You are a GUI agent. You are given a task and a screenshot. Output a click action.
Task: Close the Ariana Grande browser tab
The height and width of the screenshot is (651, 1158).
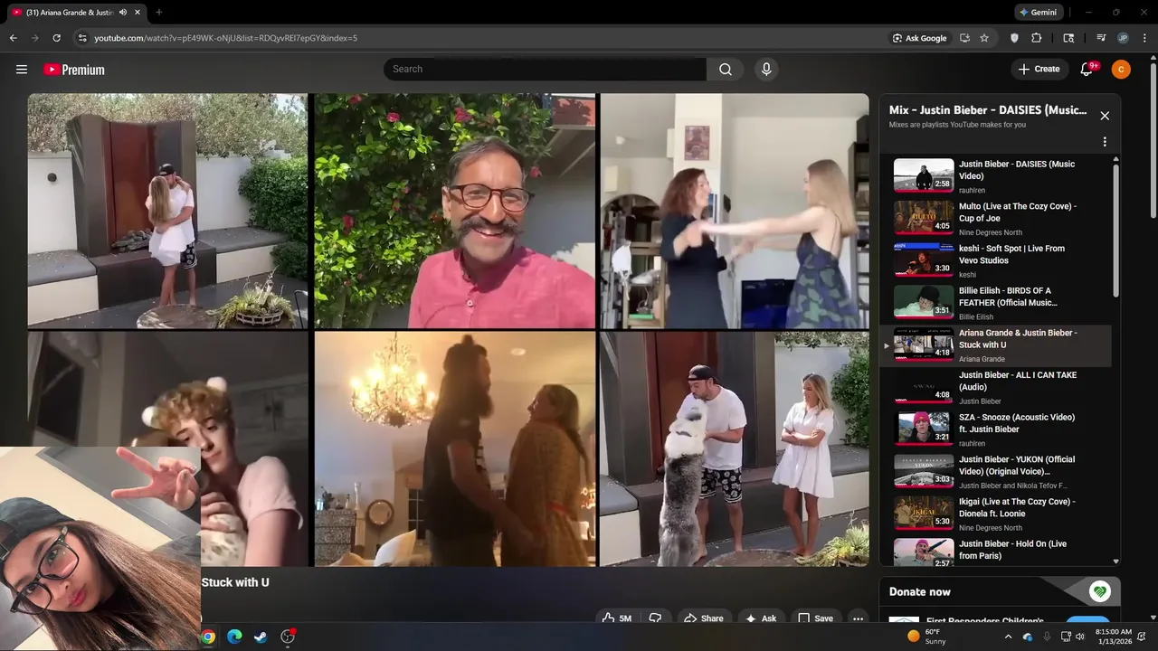(x=138, y=12)
